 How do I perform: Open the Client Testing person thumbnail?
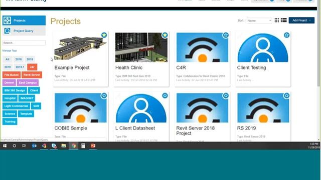tap(263, 47)
